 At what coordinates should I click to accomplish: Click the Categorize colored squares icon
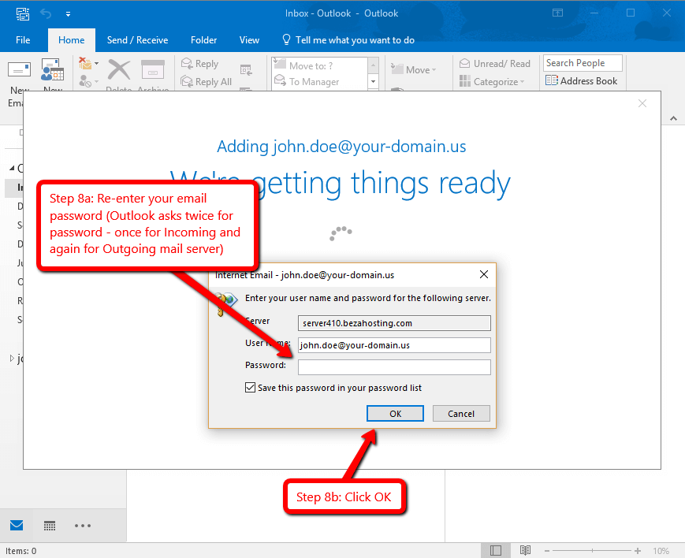(x=465, y=81)
